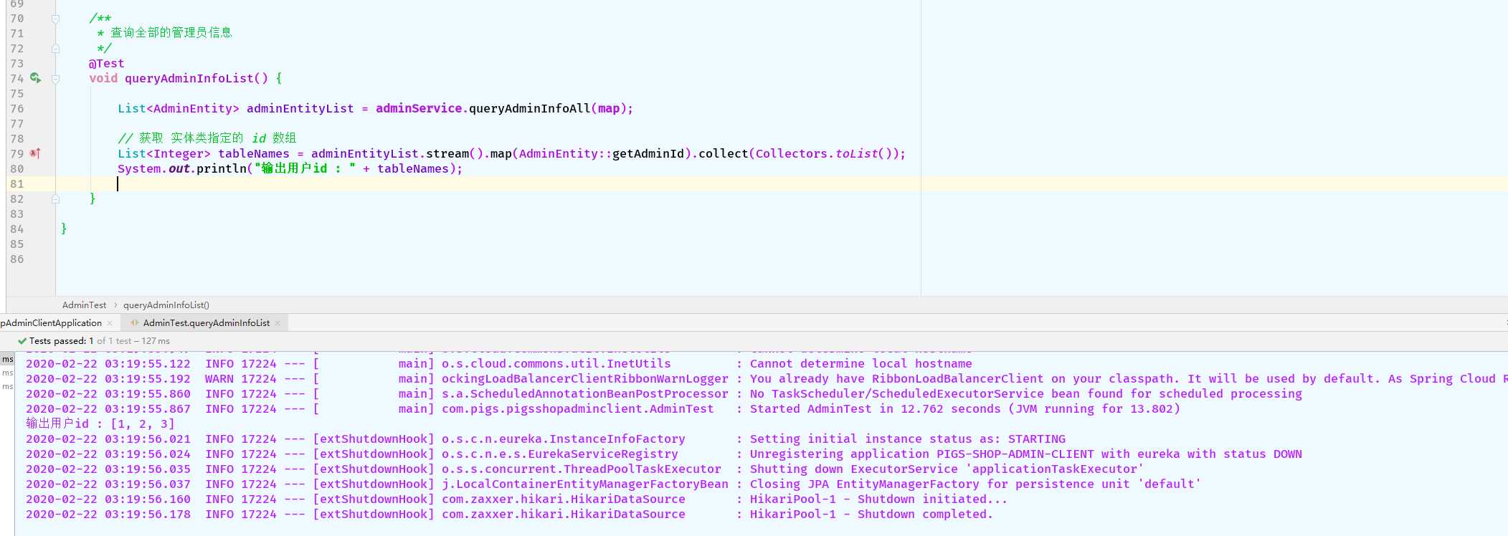Click adminService in line 76

(x=419, y=108)
